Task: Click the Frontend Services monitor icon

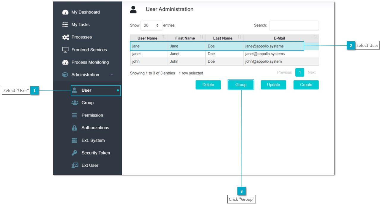Action: (x=65, y=50)
